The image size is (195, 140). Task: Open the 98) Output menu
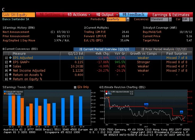pyautogui.click(x=105, y=15)
